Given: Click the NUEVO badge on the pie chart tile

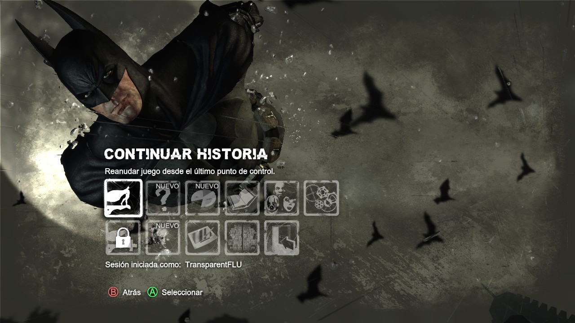Looking at the screenshot, I should click(207, 186).
